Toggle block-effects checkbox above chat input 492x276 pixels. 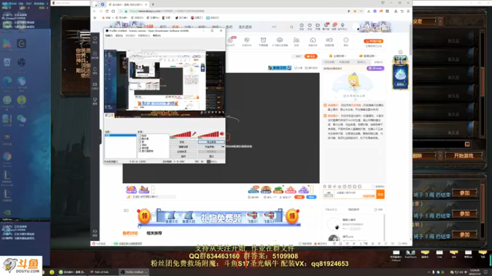tap(373, 186)
